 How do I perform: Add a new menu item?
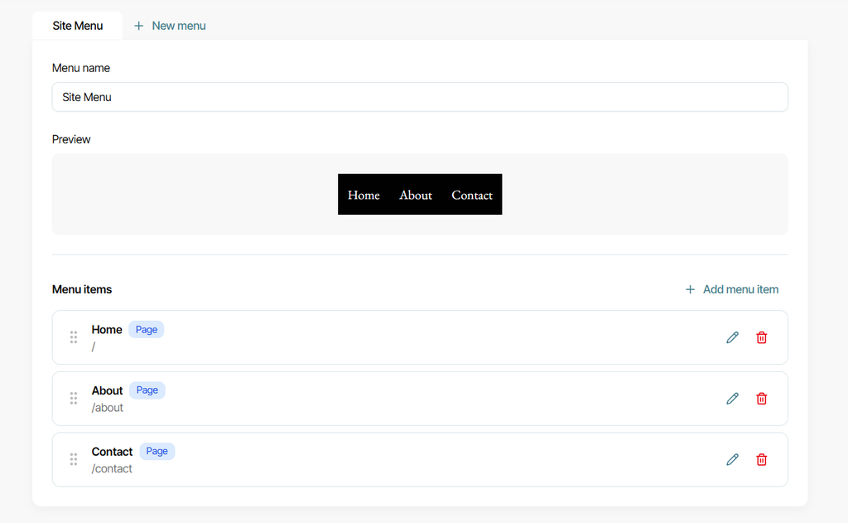(732, 289)
